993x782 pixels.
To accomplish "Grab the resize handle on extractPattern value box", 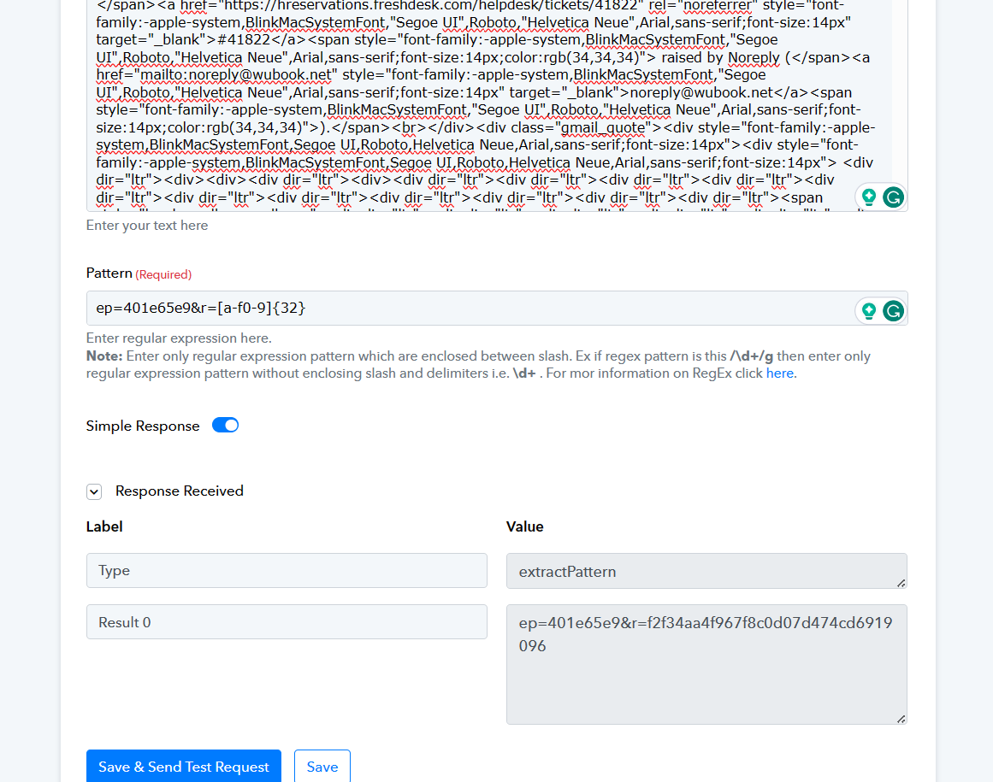I will pyautogui.click(x=901, y=583).
